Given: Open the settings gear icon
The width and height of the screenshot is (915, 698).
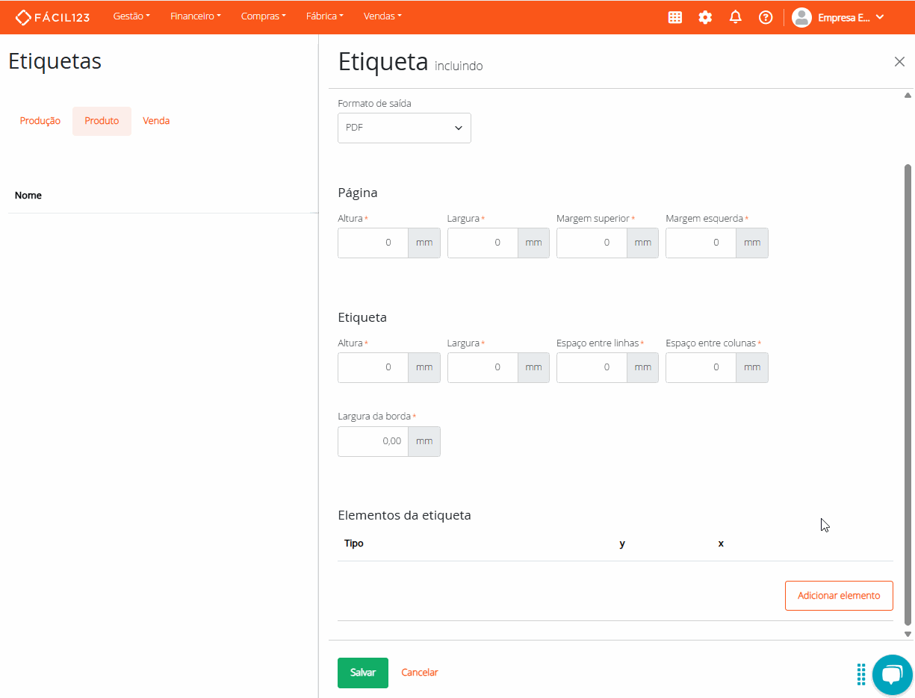Looking at the screenshot, I should point(705,16).
